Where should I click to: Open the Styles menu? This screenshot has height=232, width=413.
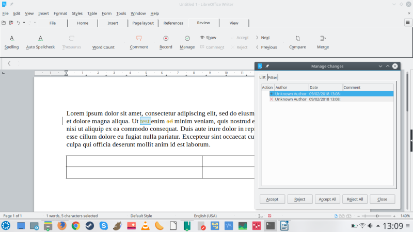[x=77, y=13]
